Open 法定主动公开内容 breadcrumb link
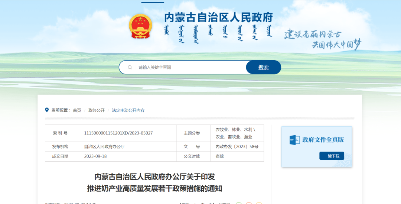401x204 pixels. (x=128, y=110)
